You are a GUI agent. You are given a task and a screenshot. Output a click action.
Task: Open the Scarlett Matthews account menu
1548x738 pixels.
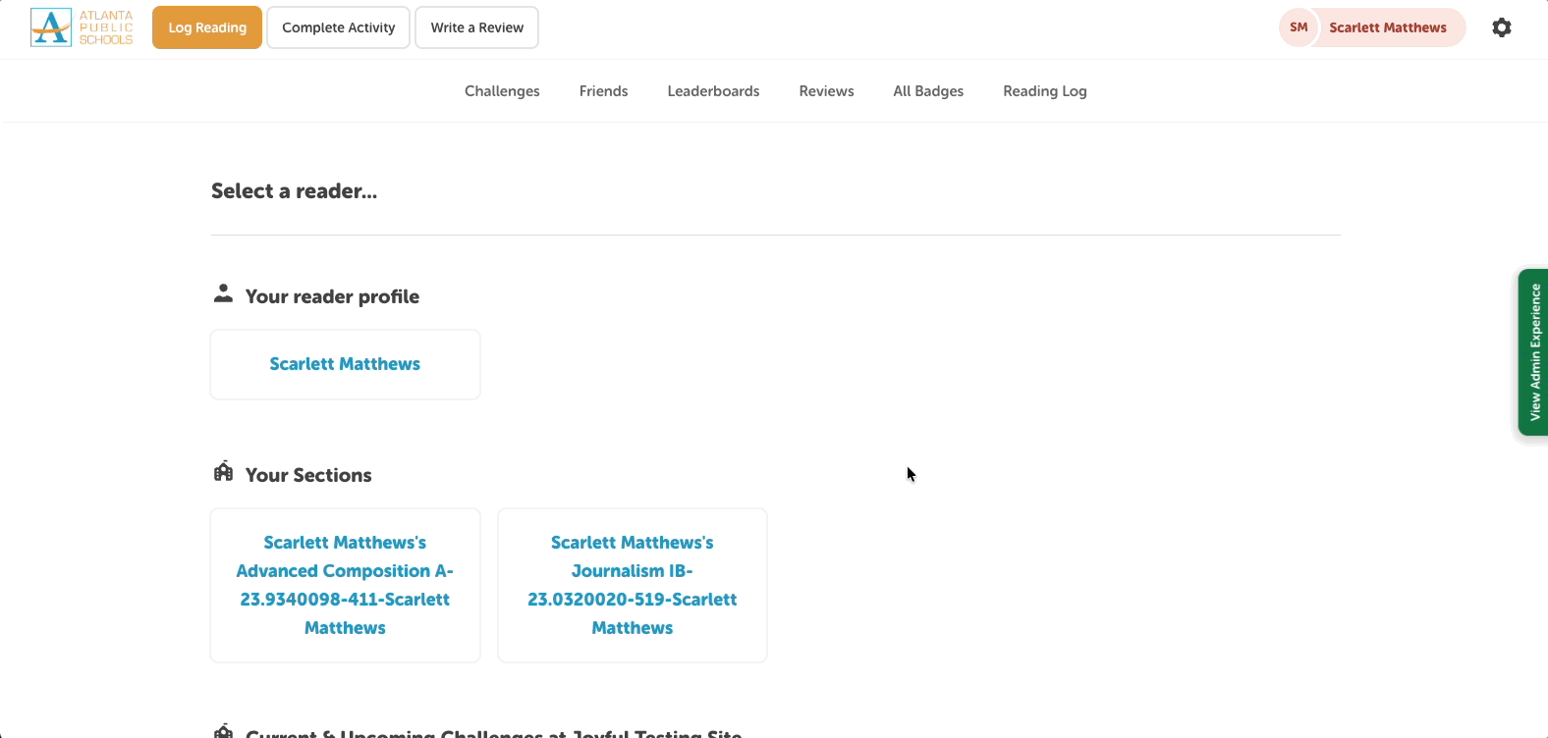pyautogui.click(x=1372, y=27)
